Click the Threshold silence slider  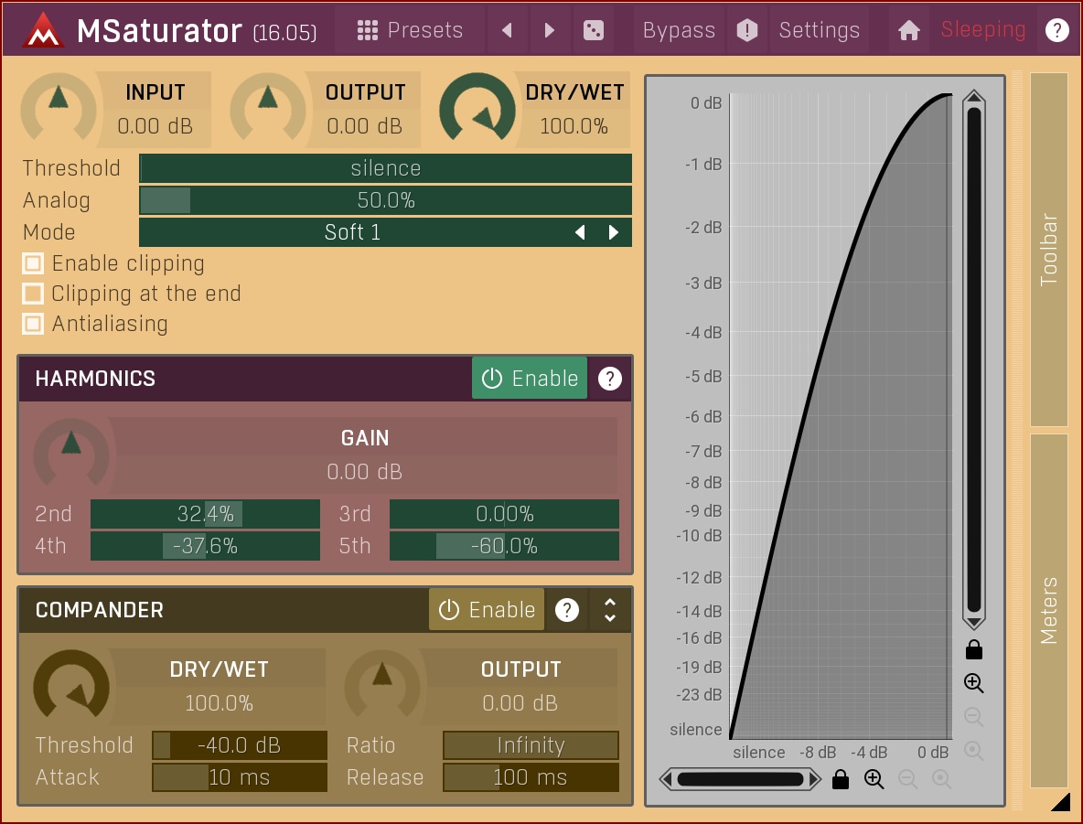385,168
